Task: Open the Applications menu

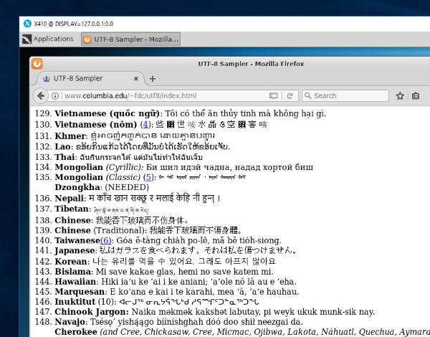Action: 47,39
